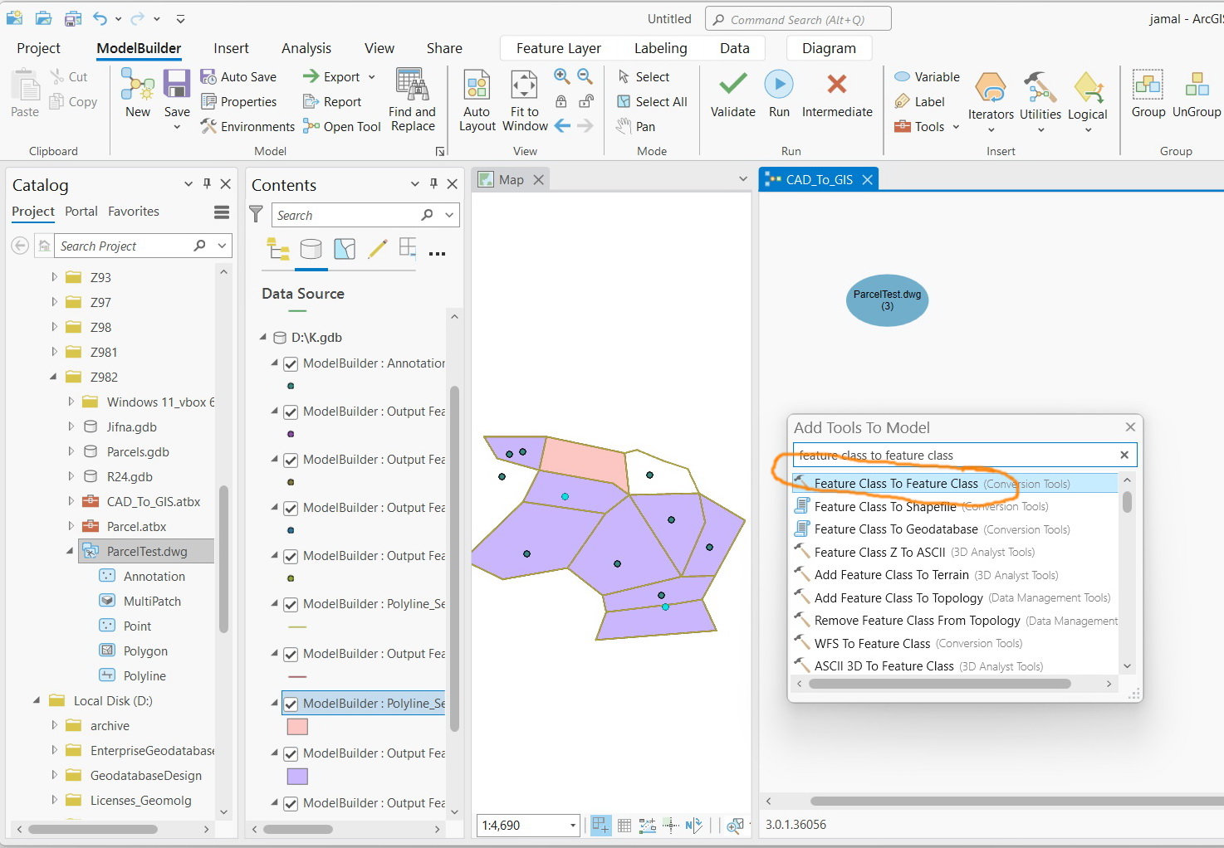Viewport: 1224px width, 848px height.
Task: Toggle visibility of the Annotation output layer
Action: tap(291, 363)
